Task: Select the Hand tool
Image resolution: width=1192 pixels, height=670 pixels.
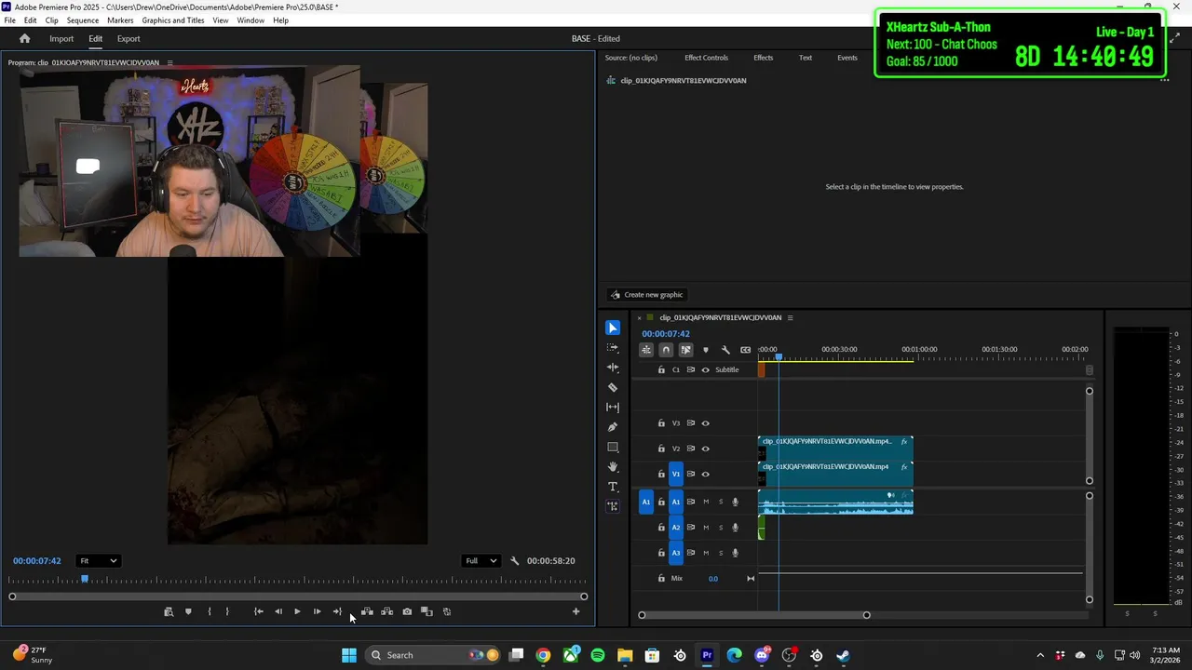Action: pos(613,467)
